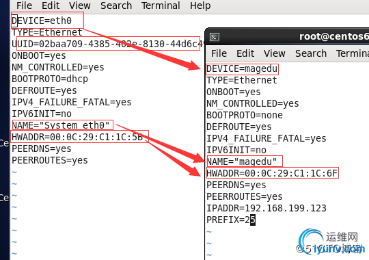Open File menu in root@centos6 window
The height and width of the screenshot is (260, 369).
click(219, 53)
